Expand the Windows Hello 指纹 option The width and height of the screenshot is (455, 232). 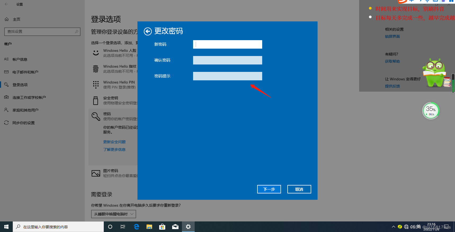(114, 69)
